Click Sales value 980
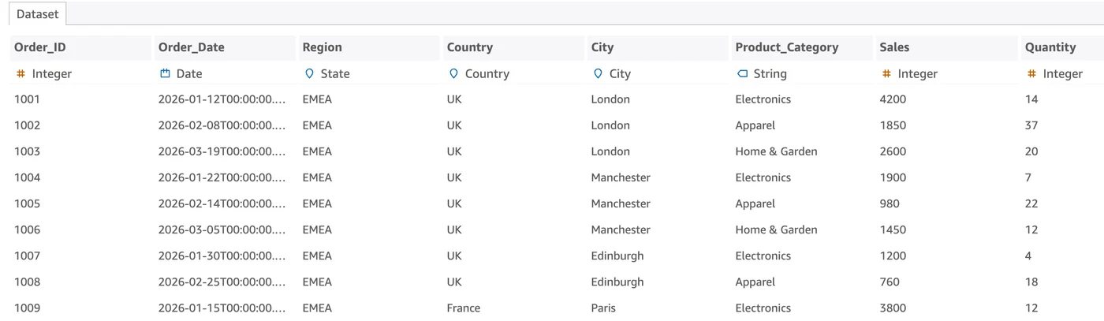1104x321 pixels. click(x=890, y=203)
